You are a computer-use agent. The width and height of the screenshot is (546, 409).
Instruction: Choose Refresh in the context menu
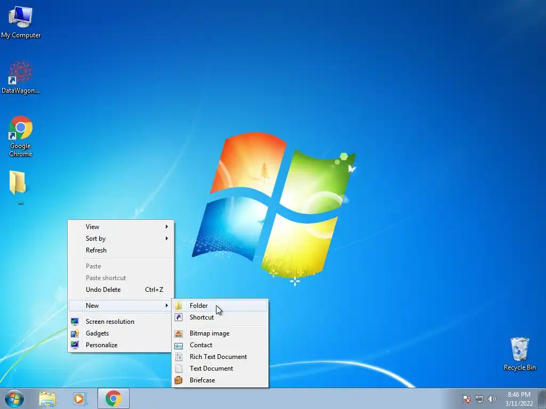click(121, 250)
